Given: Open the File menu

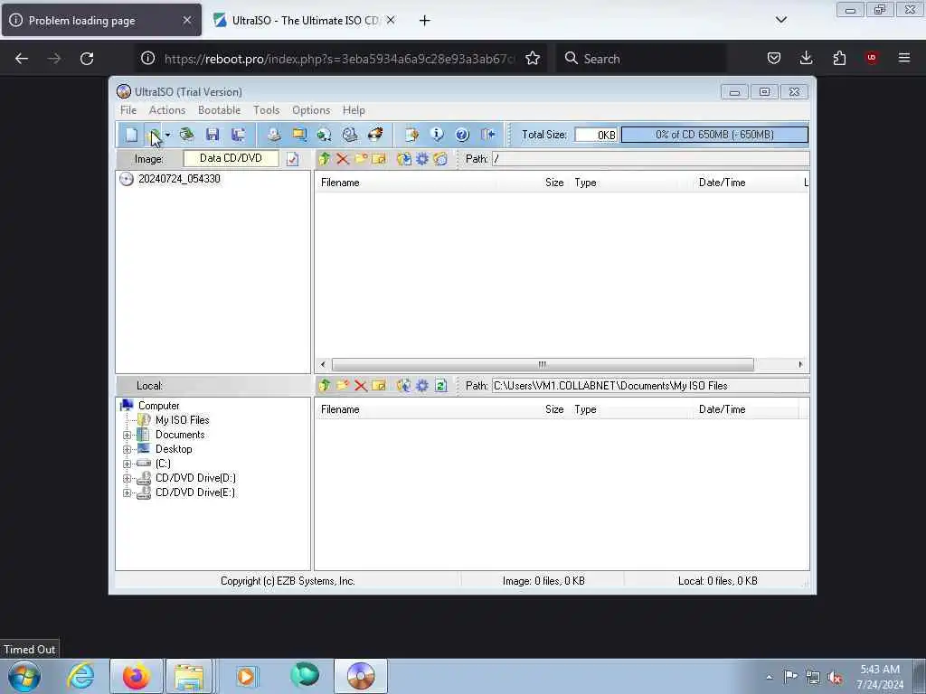Looking at the screenshot, I should click(x=128, y=110).
